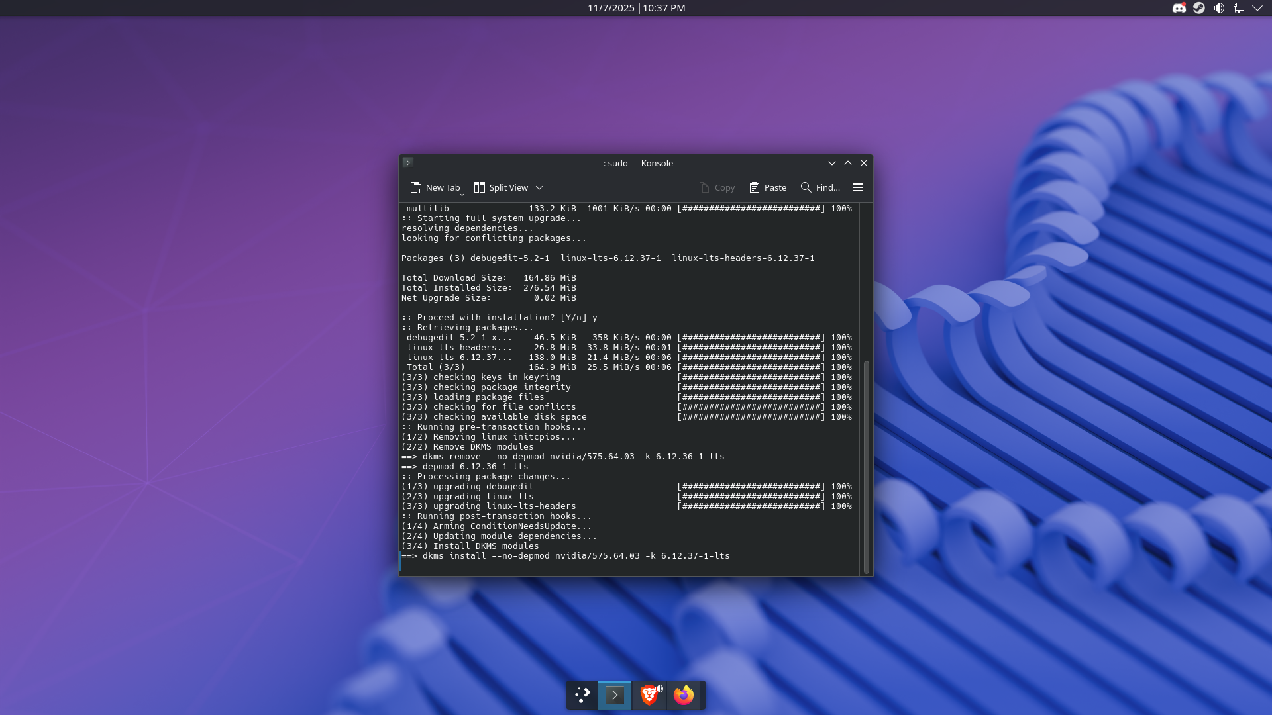
Task: Open the Find search bar
Action: point(820,187)
